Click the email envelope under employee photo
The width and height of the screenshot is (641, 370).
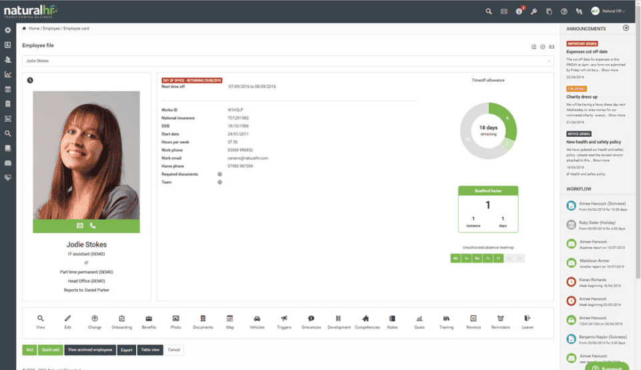click(79, 226)
